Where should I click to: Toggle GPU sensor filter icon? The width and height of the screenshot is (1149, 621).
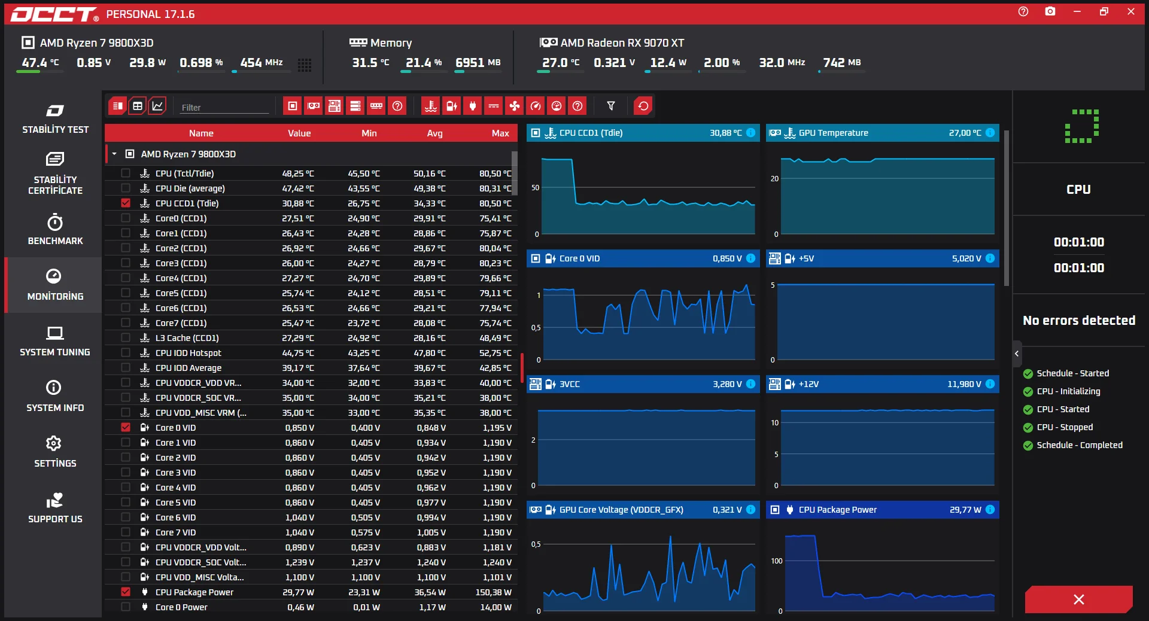(x=314, y=106)
